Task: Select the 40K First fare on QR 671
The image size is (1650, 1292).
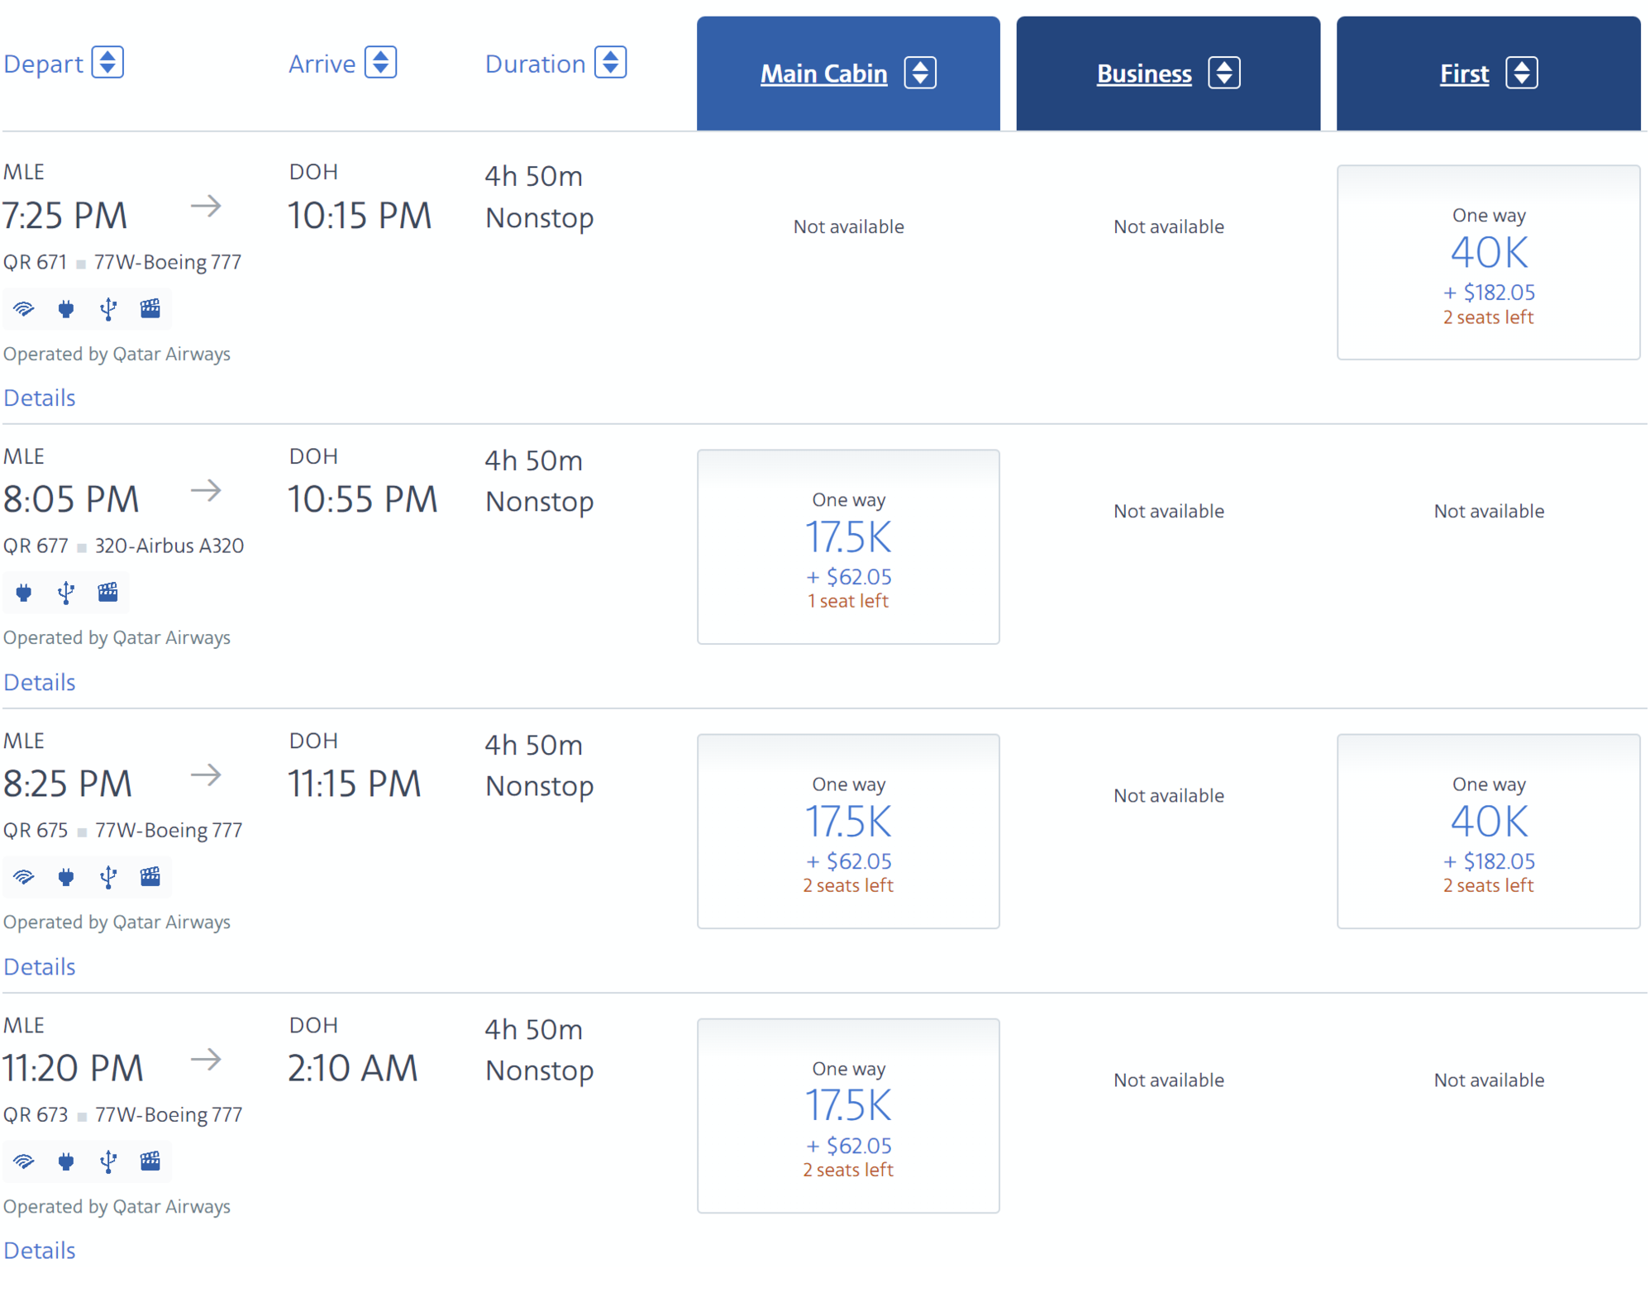Action: (1487, 263)
